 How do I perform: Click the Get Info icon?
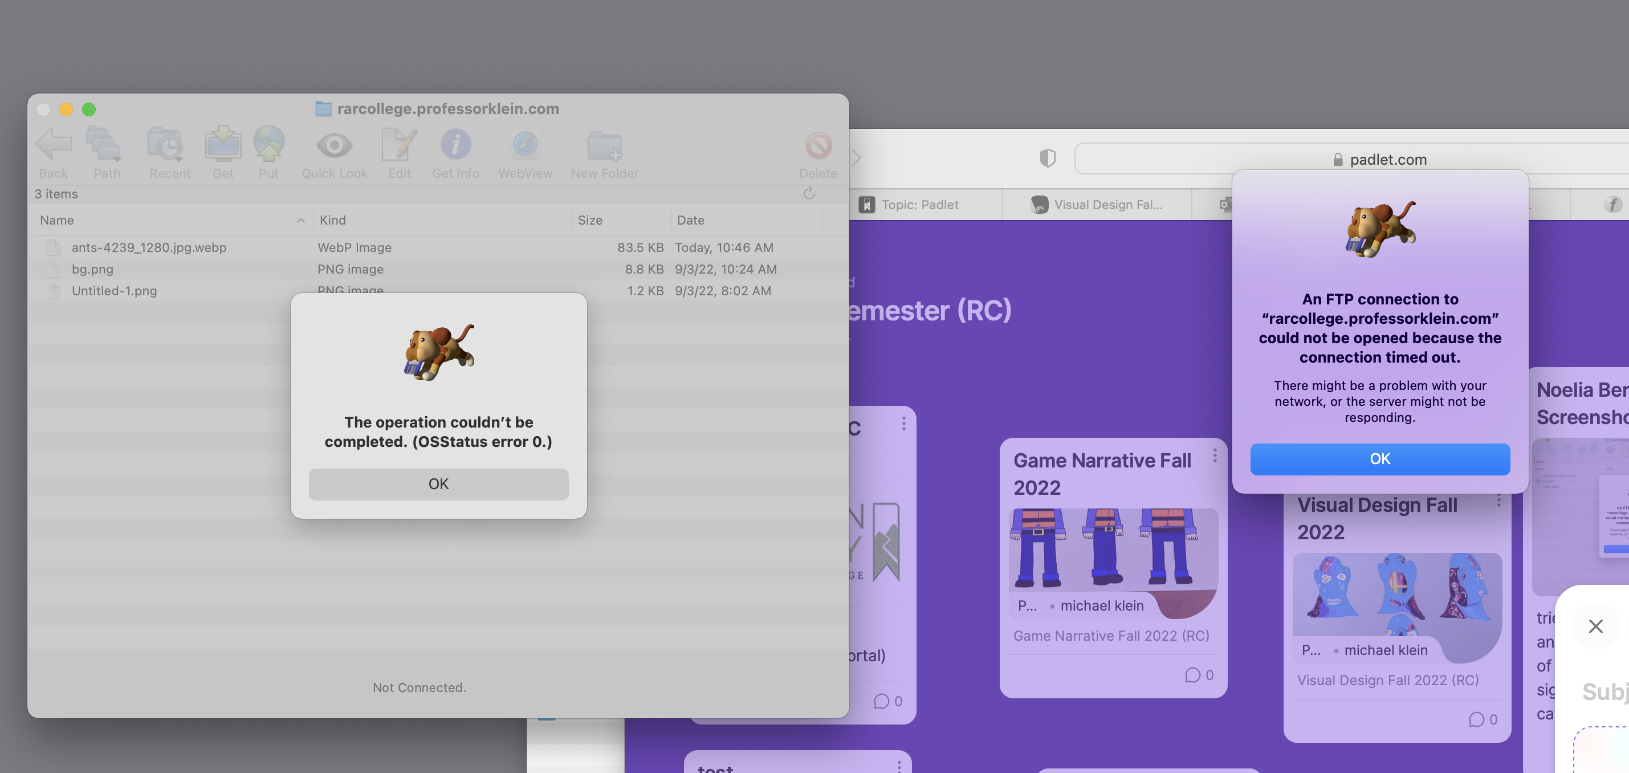pyautogui.click(x=455, y=145)
